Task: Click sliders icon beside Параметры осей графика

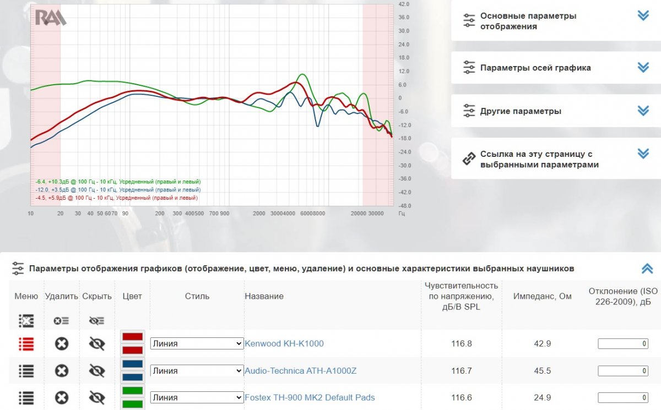Action: pos(469,68)
